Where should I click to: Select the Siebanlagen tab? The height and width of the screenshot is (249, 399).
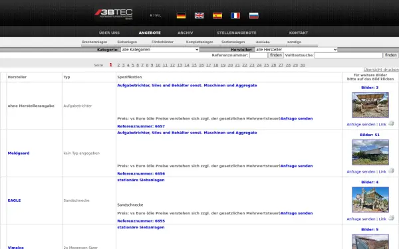[x=127, y=42]
